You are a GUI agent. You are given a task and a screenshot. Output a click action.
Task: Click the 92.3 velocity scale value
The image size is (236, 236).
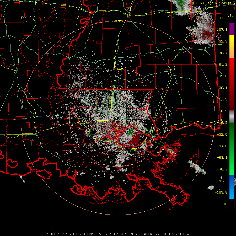223,41
